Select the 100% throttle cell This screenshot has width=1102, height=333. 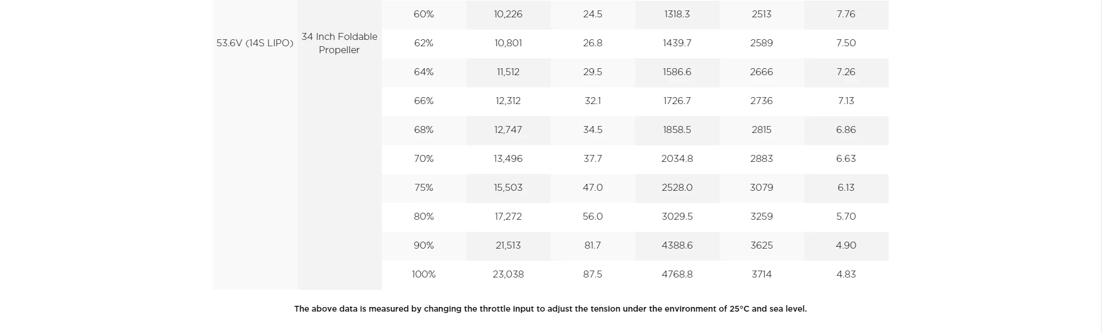pyautogui.click(x=424, y=275)
